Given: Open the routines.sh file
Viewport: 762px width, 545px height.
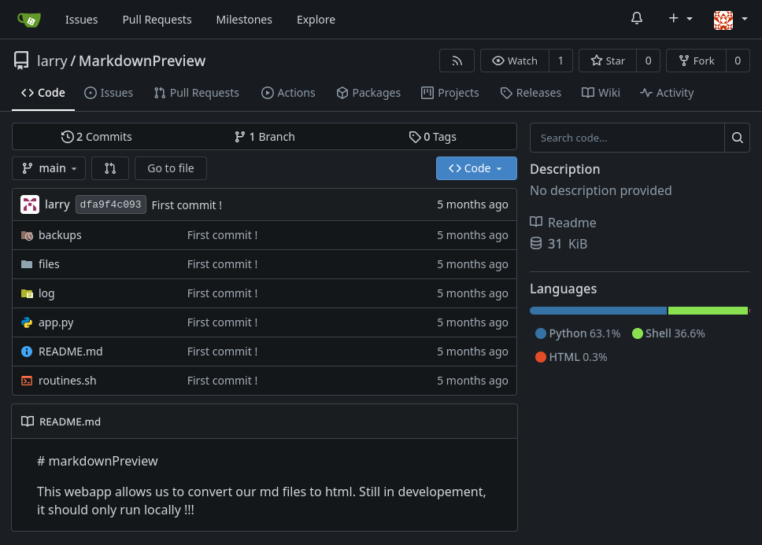Looking at the screenshot, I should 67,381.
